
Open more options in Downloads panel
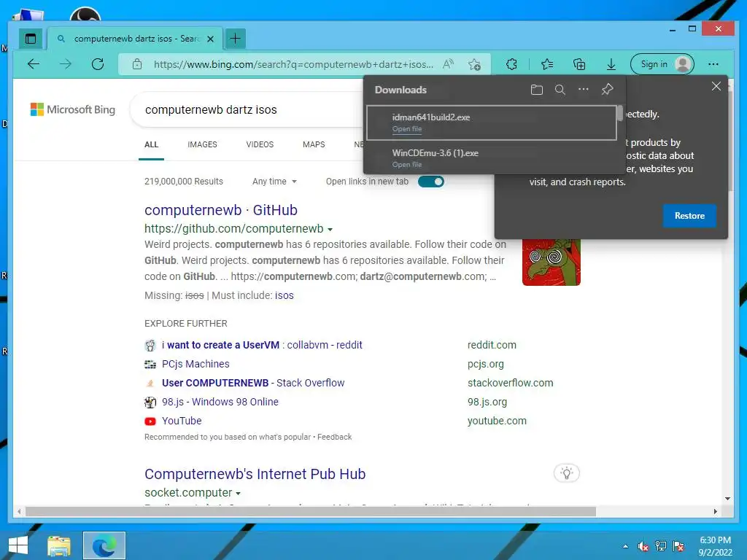coord(583,90)
